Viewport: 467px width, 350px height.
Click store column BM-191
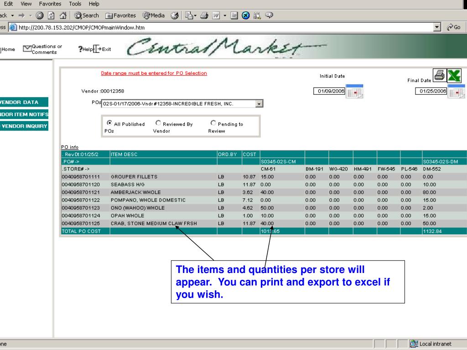(x=314, y=169)
